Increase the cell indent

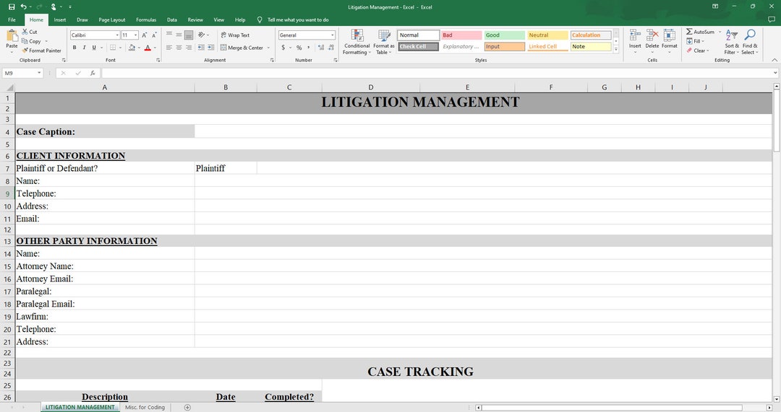[210, 48]
